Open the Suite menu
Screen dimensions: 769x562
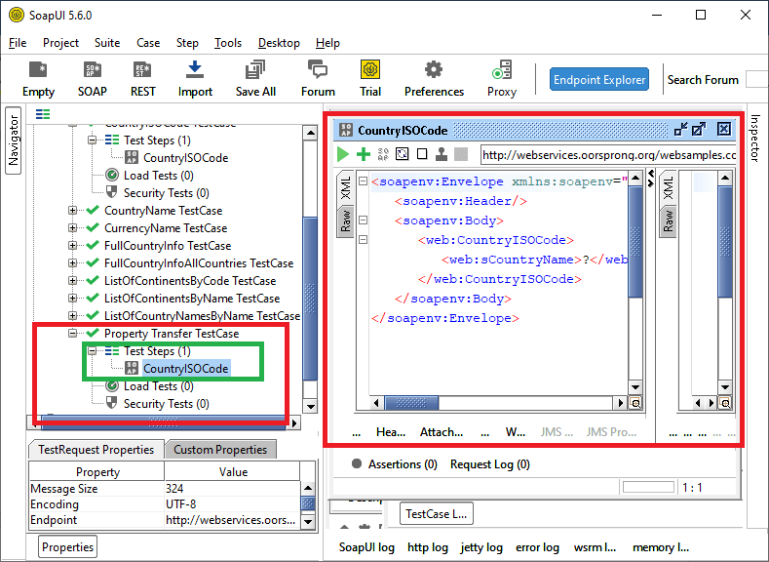coord(107,43)
